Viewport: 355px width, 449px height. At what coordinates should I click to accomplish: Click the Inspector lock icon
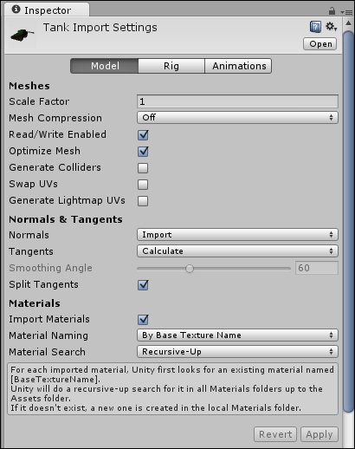coord(332,11)
